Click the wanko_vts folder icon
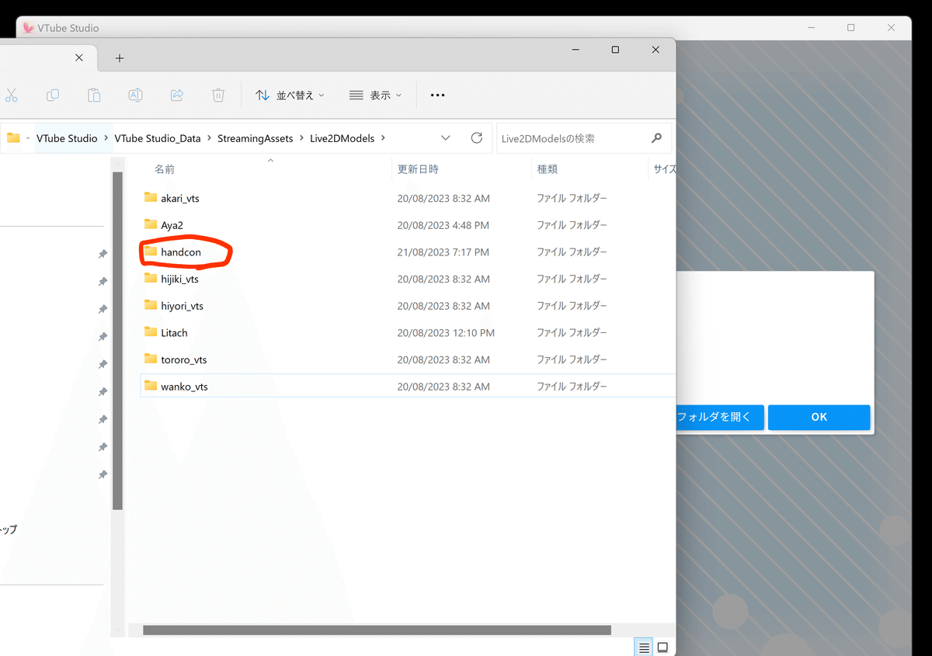932x656 pixels. pyautogui.click(x=151, y=386)
